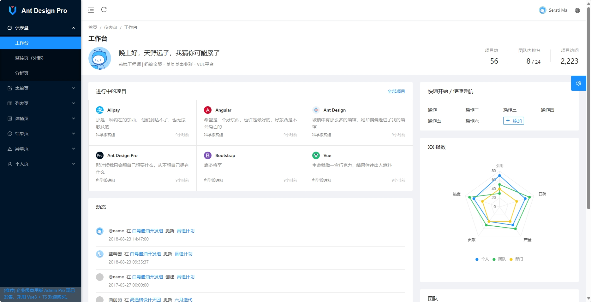Image resolution: width=591 pixels, height=302 pixels.
Task: Click the Serati Ma avatar icon
Action: coord(542,10)
